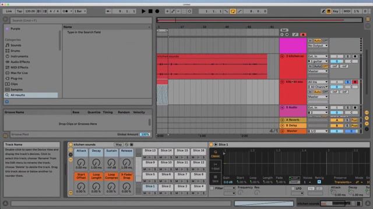Toggle Post button on B Delay return
Viewport: 373px width, 209px height.
coord(354,125)
